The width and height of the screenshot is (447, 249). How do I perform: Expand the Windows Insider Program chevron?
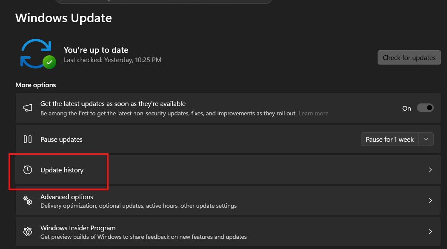click(x=430, y=232)
